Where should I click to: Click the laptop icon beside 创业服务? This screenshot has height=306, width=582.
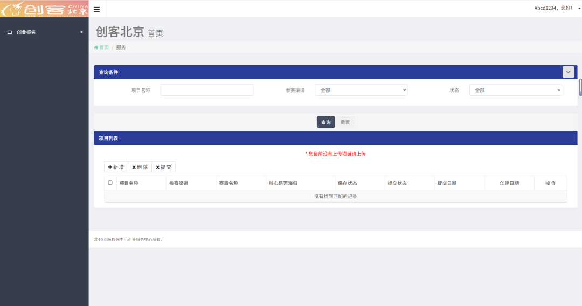9,32
